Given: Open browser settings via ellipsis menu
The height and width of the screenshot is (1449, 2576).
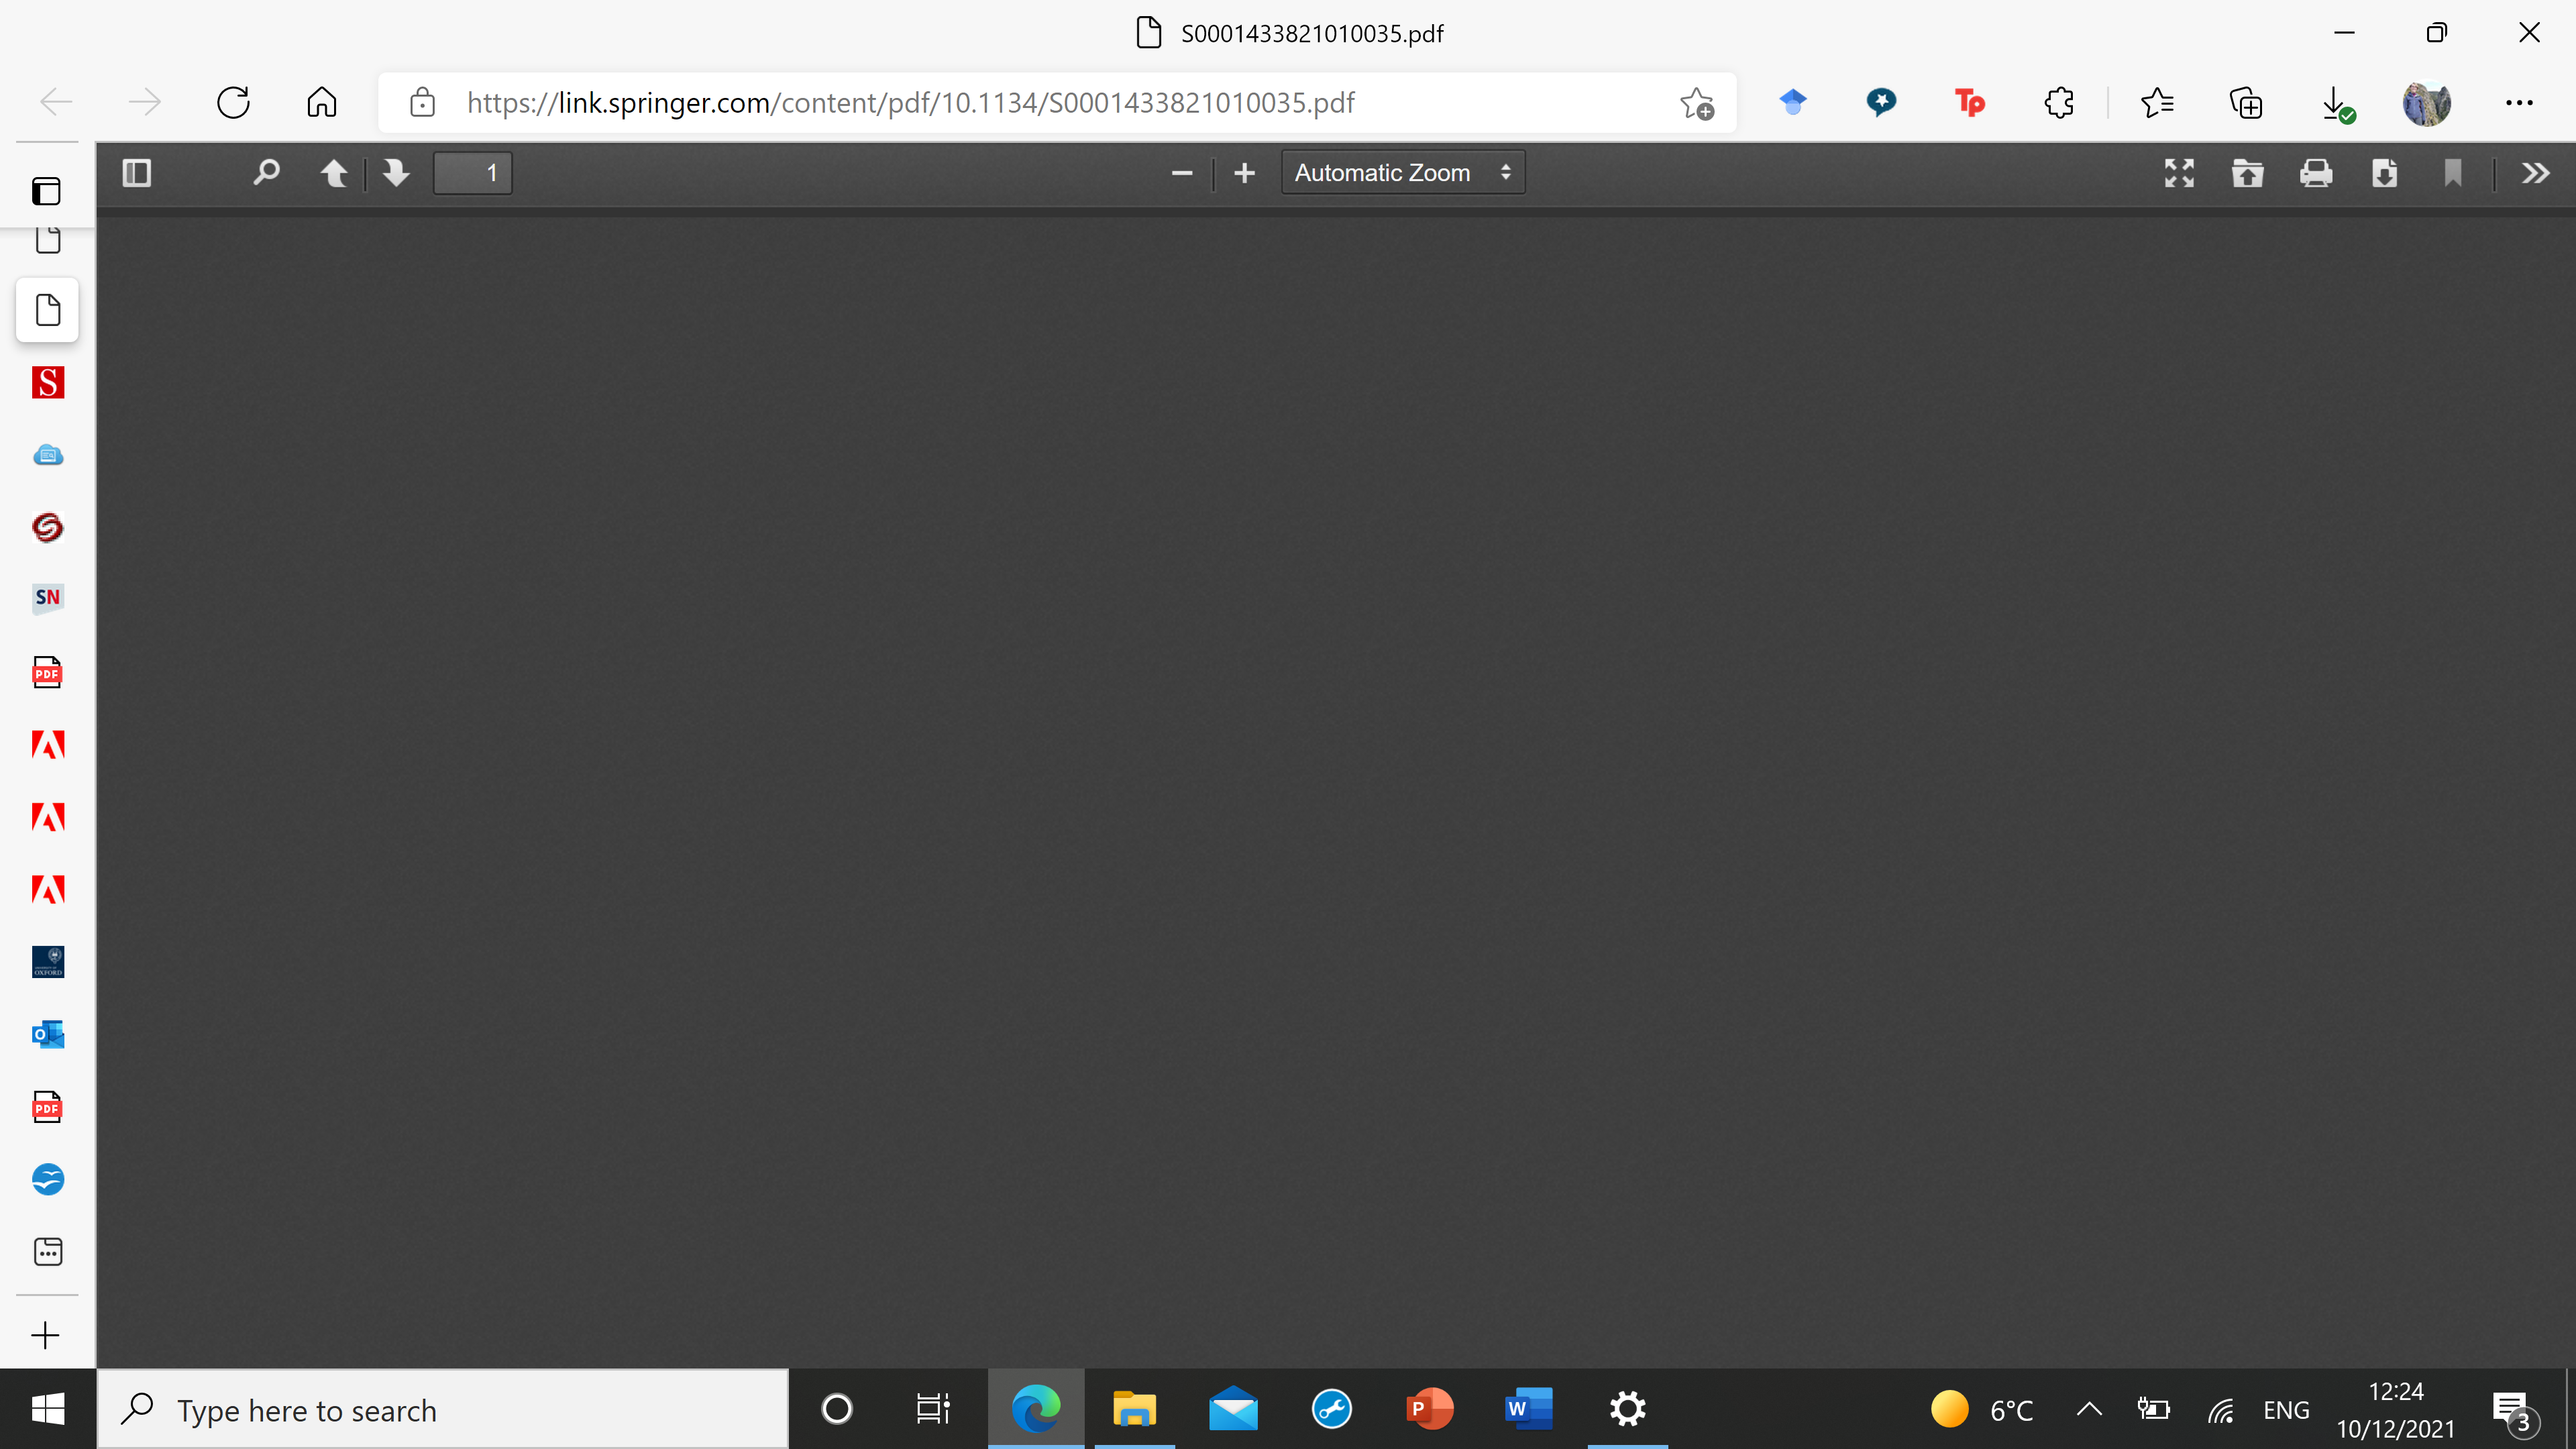Looking at the screenshot, I should point(2520,102).
